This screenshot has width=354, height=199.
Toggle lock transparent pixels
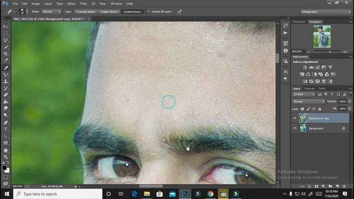[x=303, y=109]
